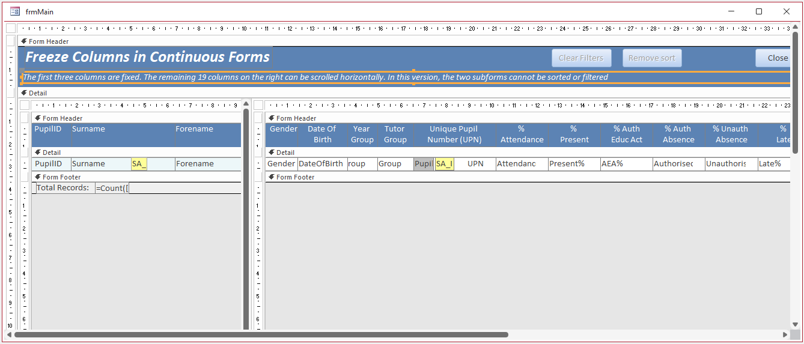Select the right subform Form Header bar
Image resolution: width=804 pixels, height=344 pixels.
tap(528, 118)
